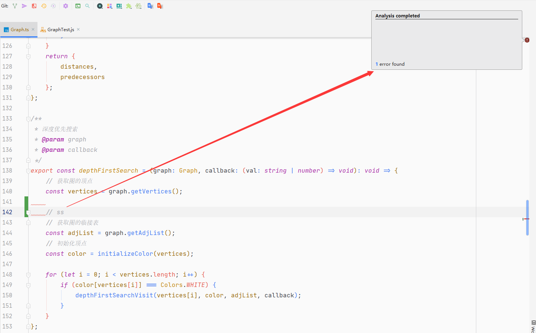This screenshot has width=536, height=333.
Task: Collapse the depthFirstSearch function fold at line 138
Action: [28, 171]
